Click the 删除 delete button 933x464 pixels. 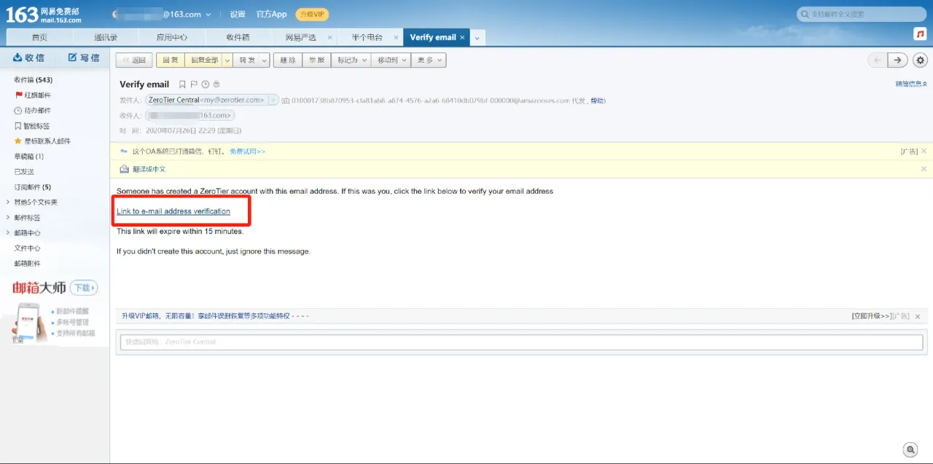tap(287, 60)
